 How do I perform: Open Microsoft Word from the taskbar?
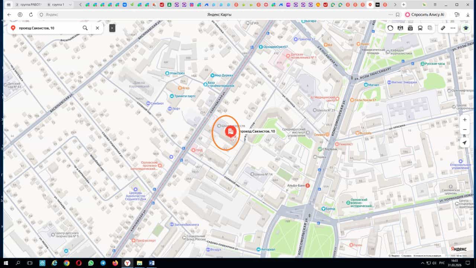[x=152, y=263]
